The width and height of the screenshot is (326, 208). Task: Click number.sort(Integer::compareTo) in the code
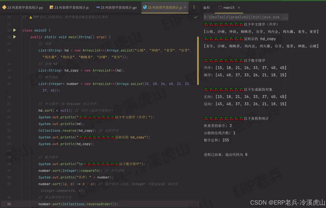click(70, 171)
